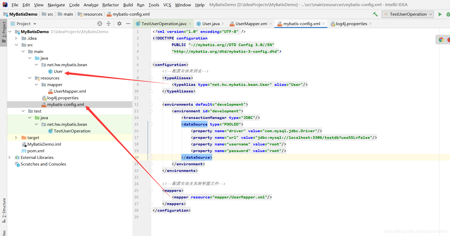The width and height of the screenshot is (450, 236).
Task: Select UserMapper.xml in project tree
Action: tap(70, 91)
